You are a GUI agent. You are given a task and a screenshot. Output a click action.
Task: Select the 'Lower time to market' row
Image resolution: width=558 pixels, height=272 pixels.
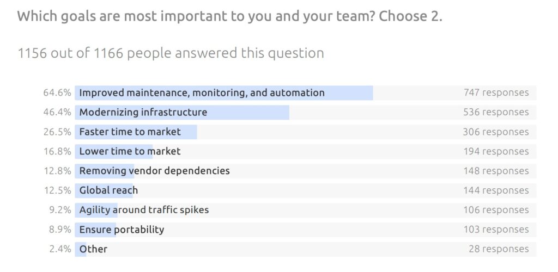pos(305,151)
